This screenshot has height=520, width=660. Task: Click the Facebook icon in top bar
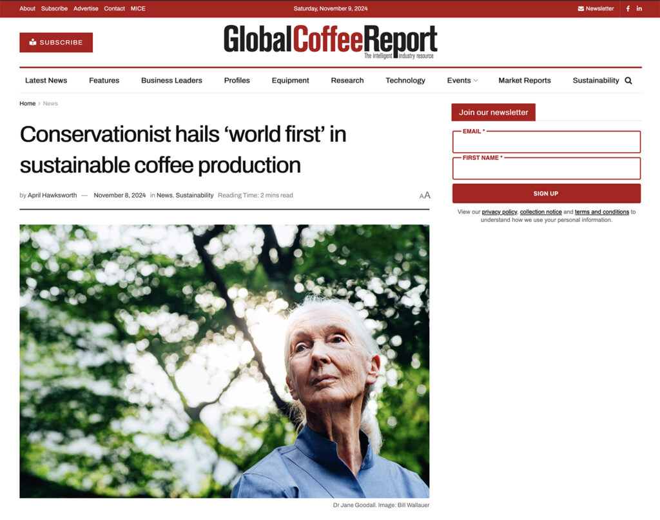coord(628,8)
